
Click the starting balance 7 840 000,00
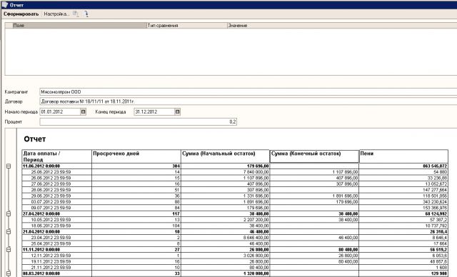(256, 172)
